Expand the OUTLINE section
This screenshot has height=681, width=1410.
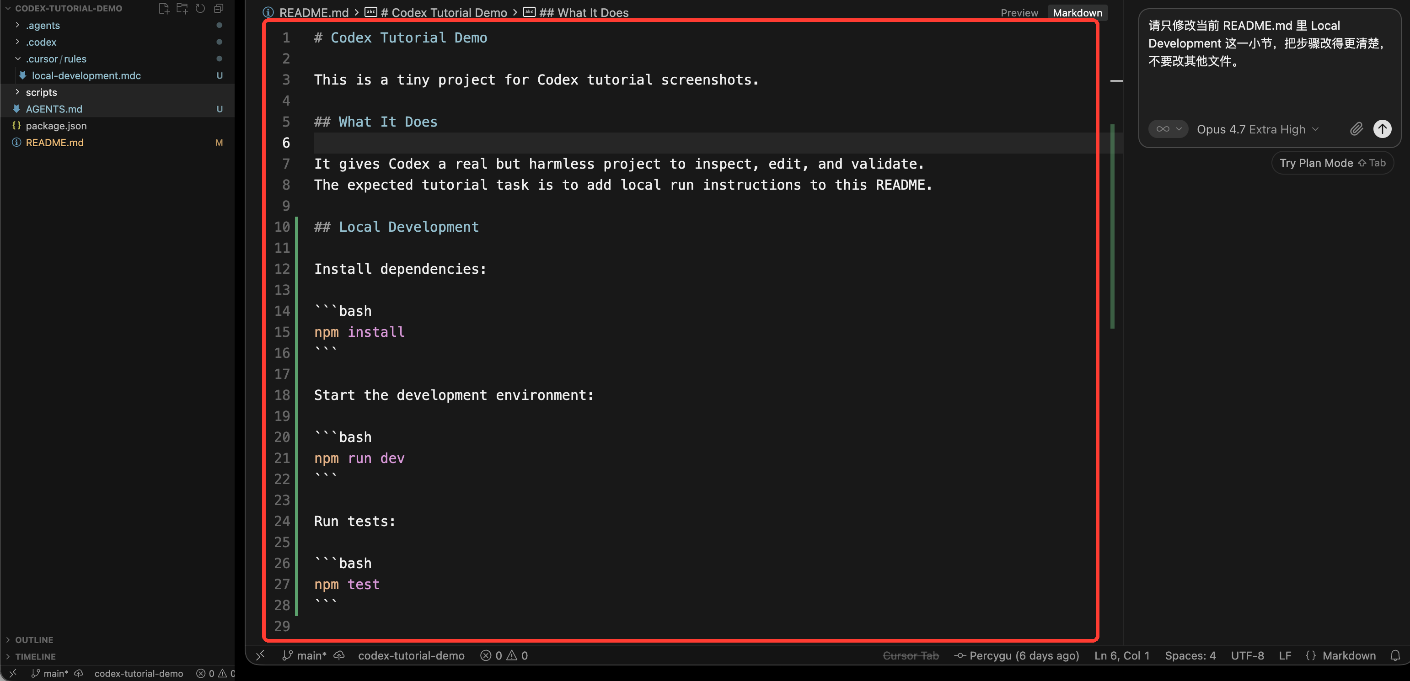click(34, 639)
